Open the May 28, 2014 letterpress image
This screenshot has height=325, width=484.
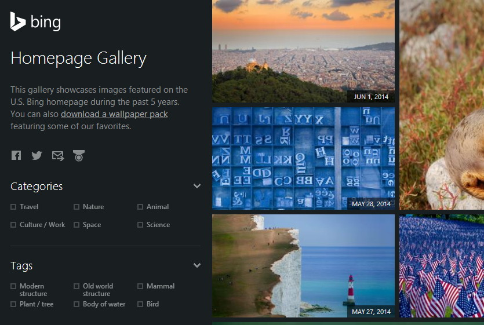coord(303,158)
